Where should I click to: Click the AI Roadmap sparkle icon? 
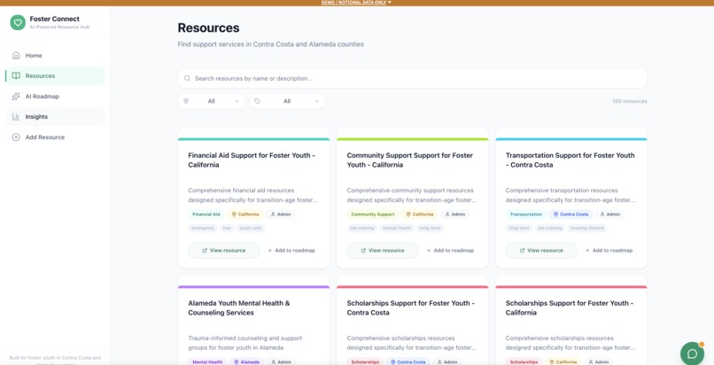pos(16,97)
